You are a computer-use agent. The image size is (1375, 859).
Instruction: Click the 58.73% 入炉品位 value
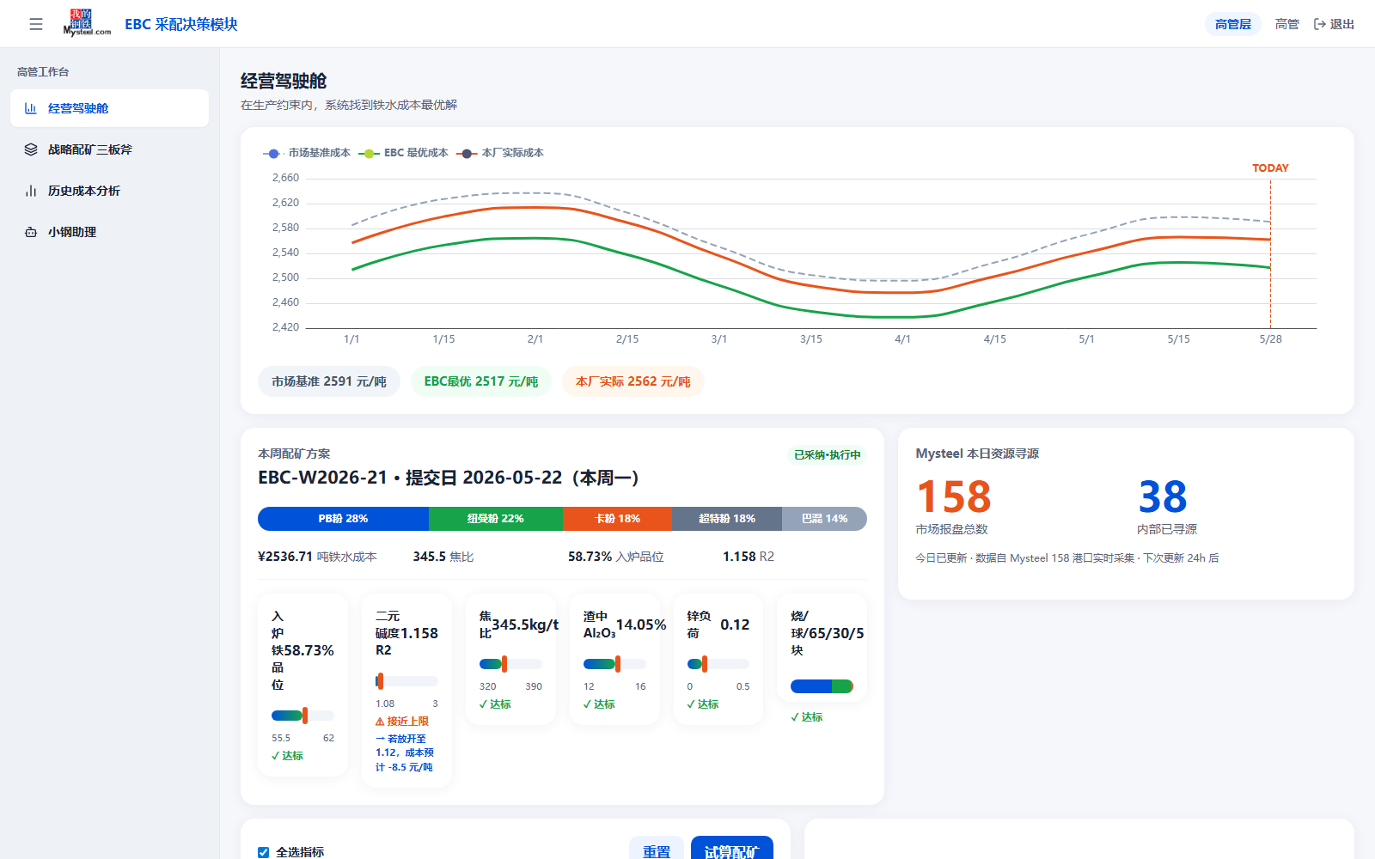point(616,557)
